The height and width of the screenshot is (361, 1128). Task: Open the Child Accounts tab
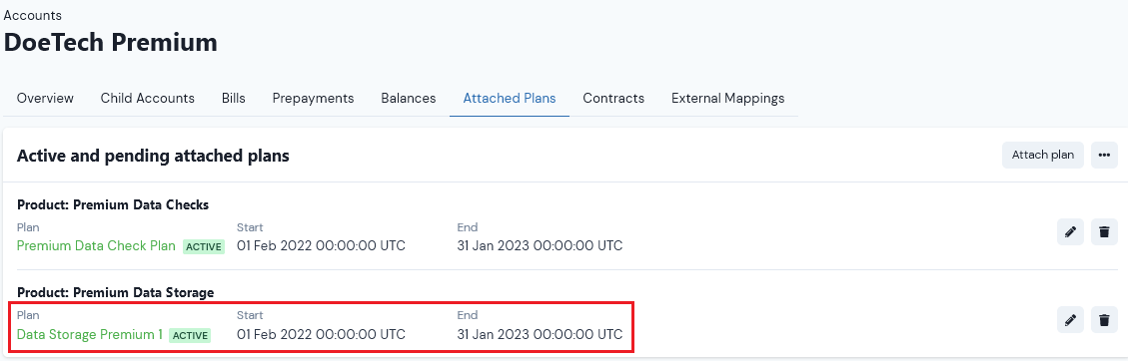pyautogui.click(x=148, y=99)
